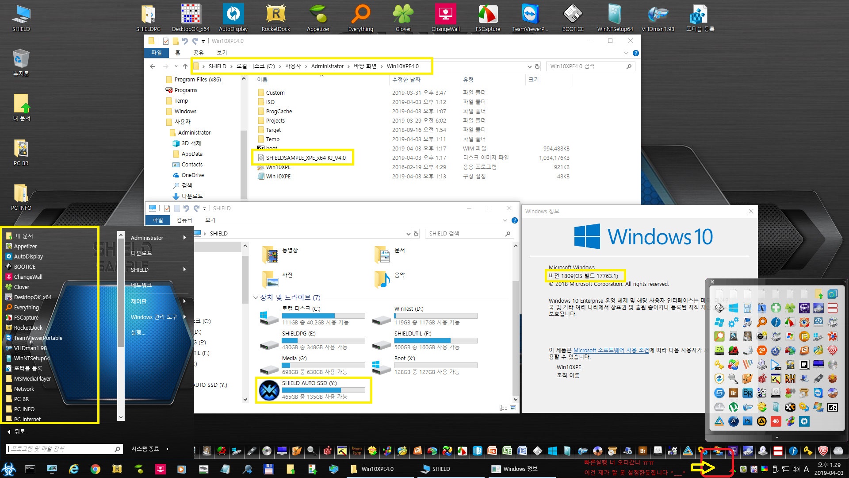Open the uTorrent icon in launcher panel
Image resolution: width=849 pixels, height=478 pixels.
(734, 407)
